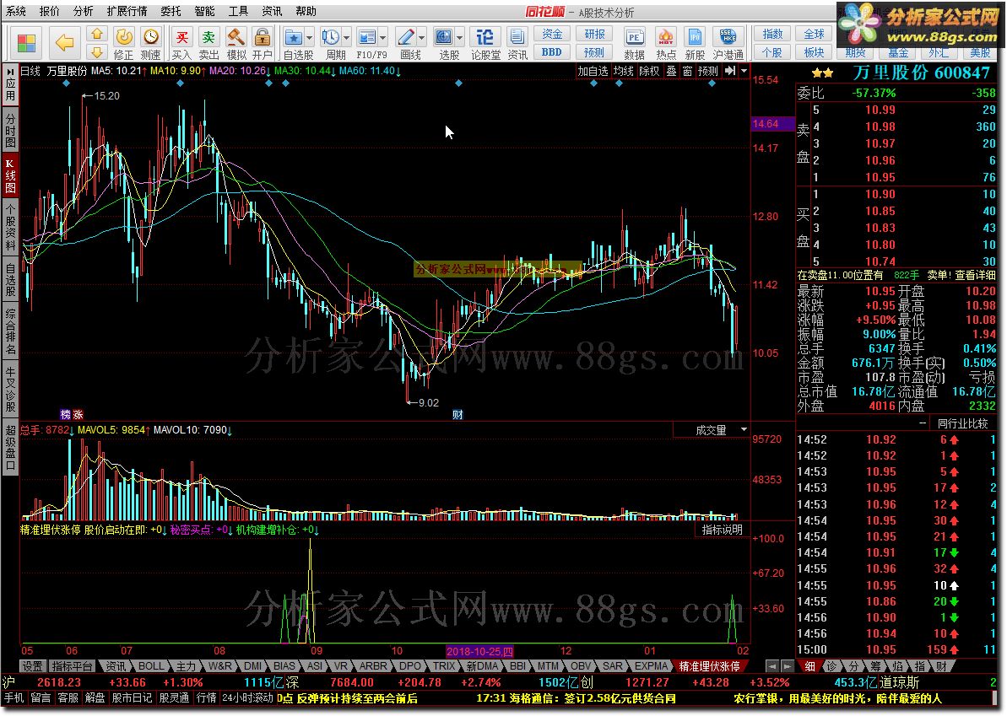This screenshot has height=716, width=1007.
Task: Expand the 选股 dropdown arrow
Action: [x=460, y=37]
